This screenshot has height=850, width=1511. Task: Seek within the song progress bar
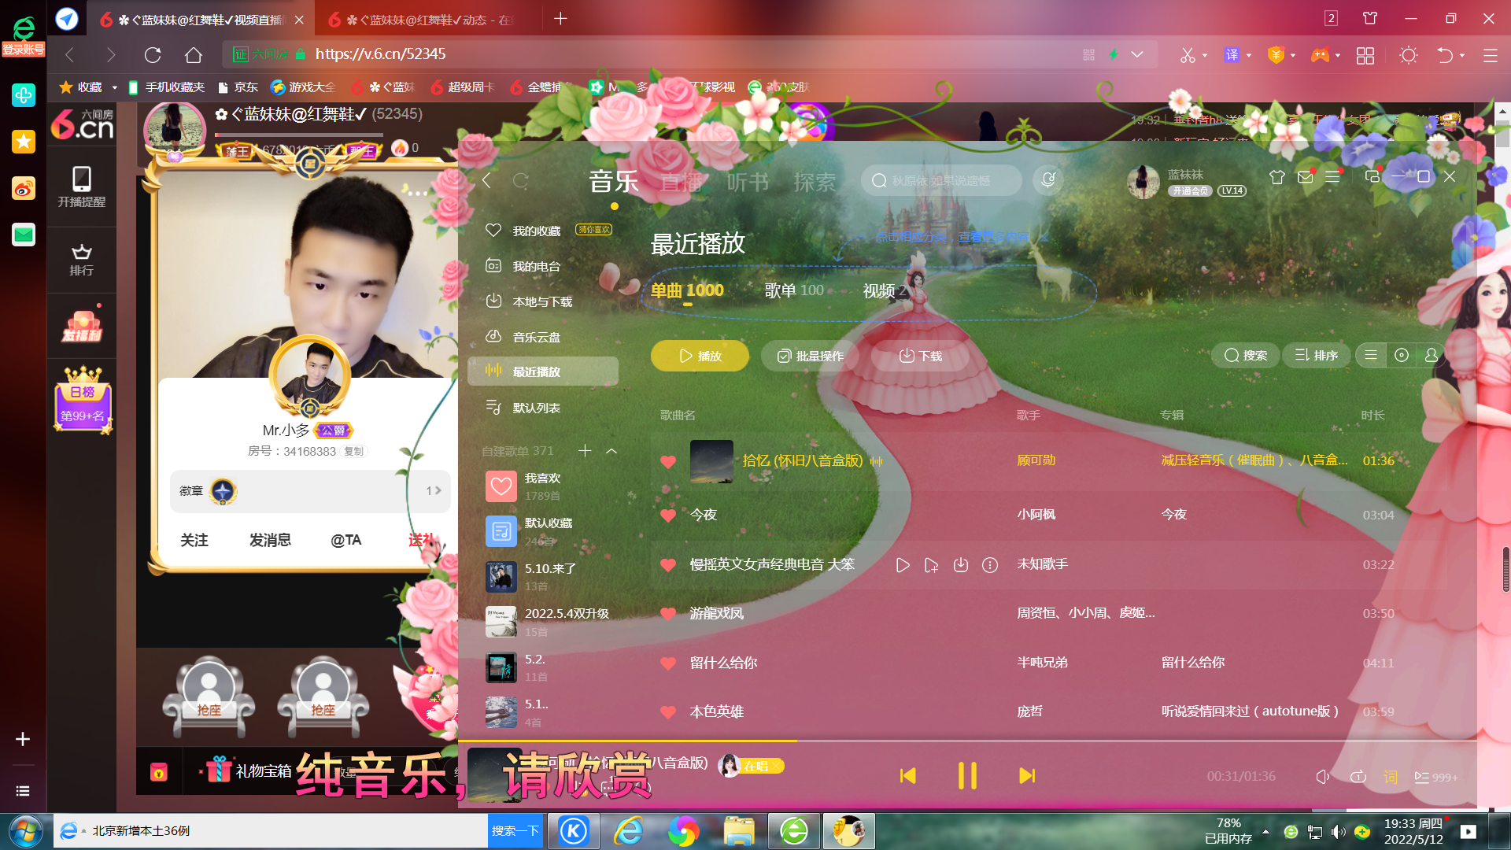coord(967,741)
